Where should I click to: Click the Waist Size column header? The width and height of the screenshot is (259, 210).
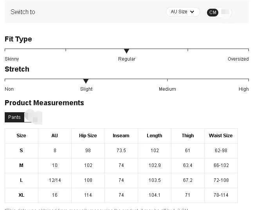coord(221,136)
